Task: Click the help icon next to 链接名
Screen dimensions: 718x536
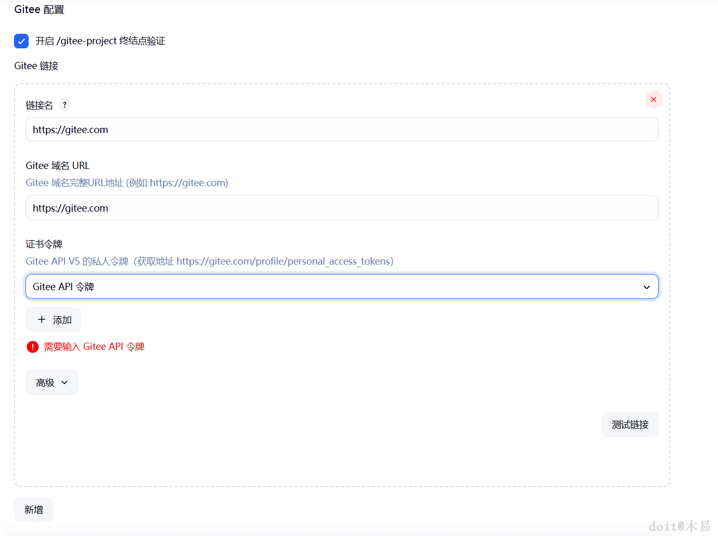Action: (64, 105)
